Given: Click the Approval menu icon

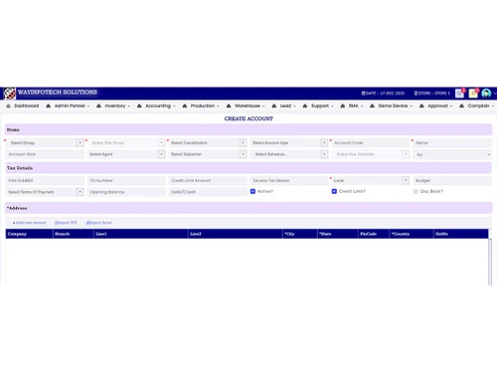Looking at the screenshot, I should 421,105.
